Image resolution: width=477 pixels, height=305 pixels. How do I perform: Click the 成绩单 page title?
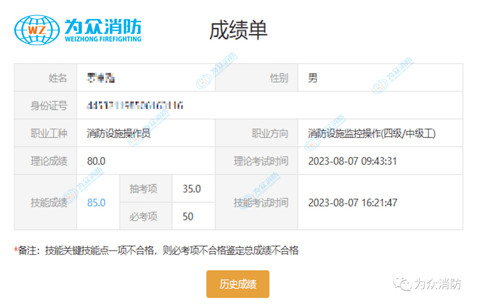tap(238, 30)
